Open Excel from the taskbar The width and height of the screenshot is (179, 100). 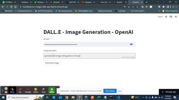(99, 97)
